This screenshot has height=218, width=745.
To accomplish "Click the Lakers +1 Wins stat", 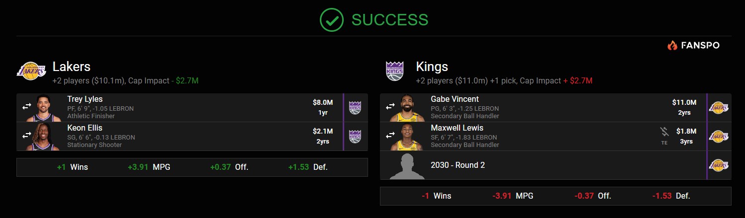I will [x=73, y=167].
